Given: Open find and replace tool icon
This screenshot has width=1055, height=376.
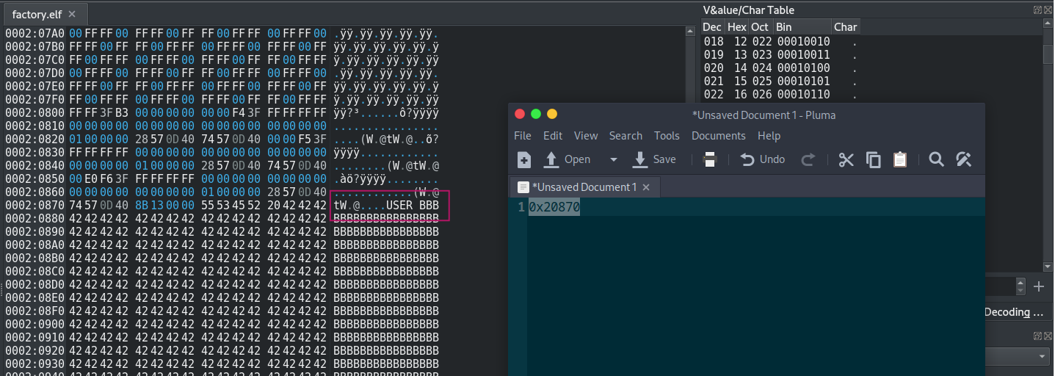Looking at the screenshot, I should tap(964, 159).
